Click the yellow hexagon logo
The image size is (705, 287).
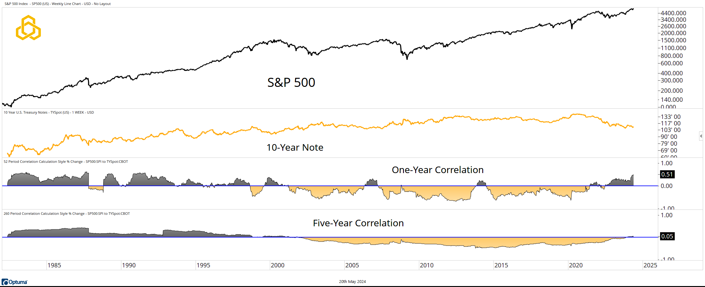(x=28, y=28)
